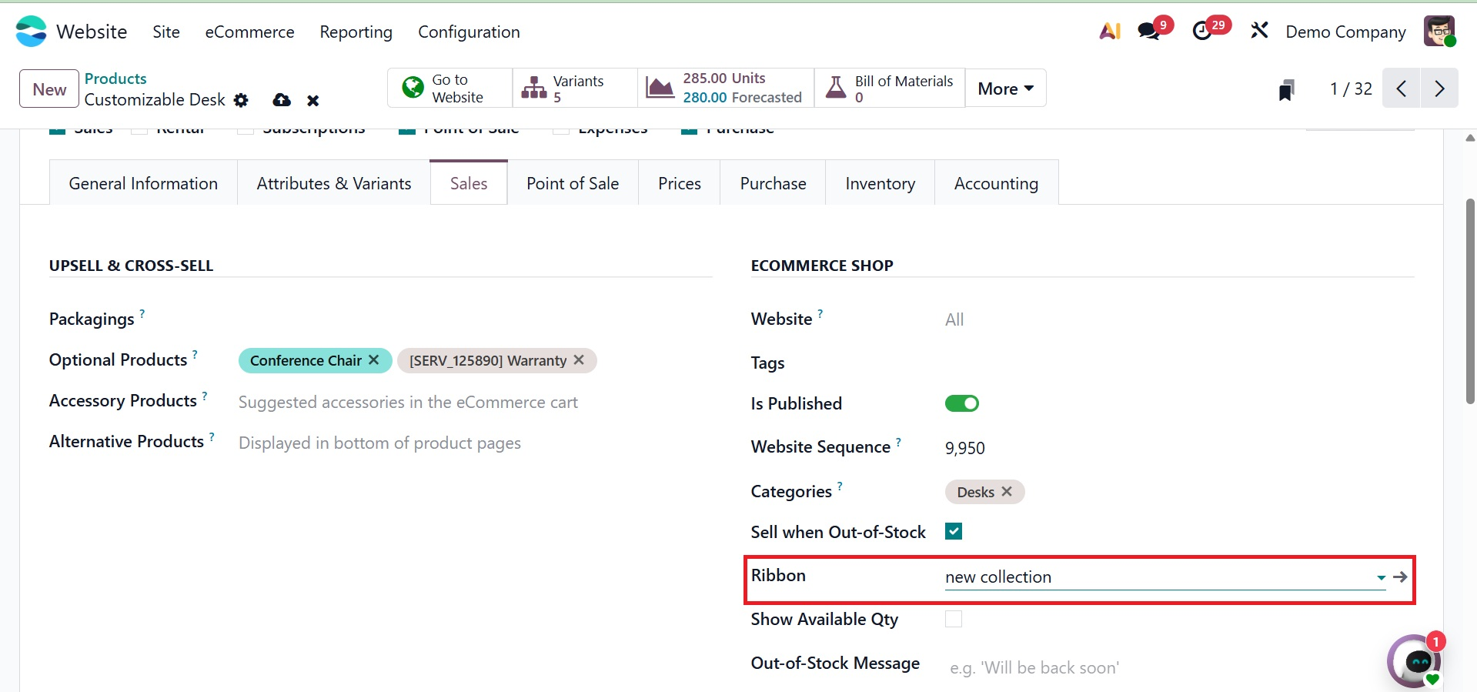Toggle the Is Published switch
Viewport: 1477px width, 692px height.
pos(961,403)
